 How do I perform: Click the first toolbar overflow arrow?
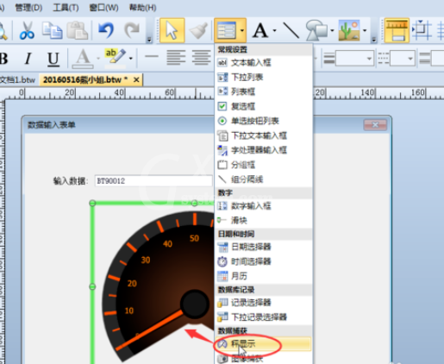tap(149, 40)
